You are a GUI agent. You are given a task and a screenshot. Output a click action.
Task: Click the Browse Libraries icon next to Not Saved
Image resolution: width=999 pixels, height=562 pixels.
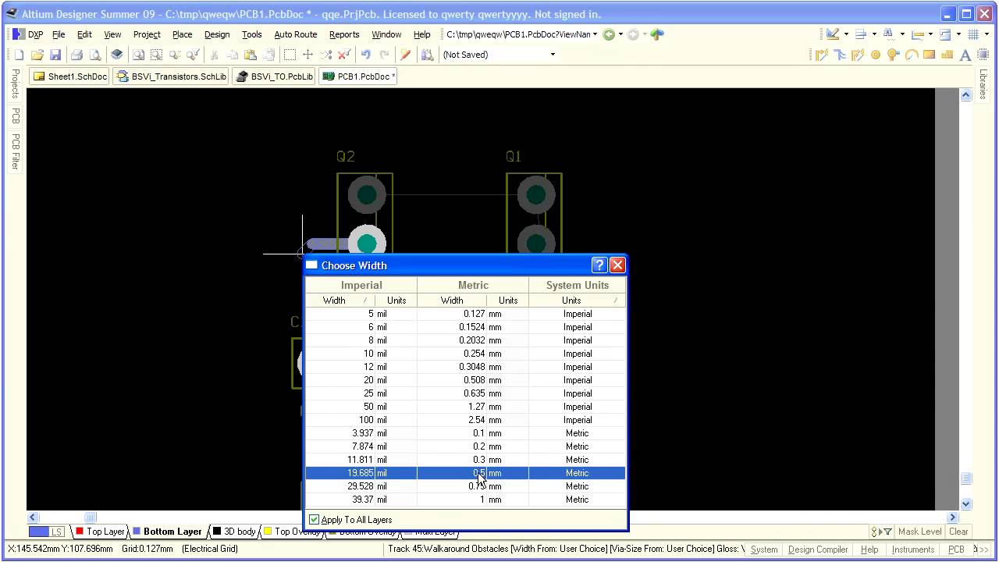click(x=427, y=55)
